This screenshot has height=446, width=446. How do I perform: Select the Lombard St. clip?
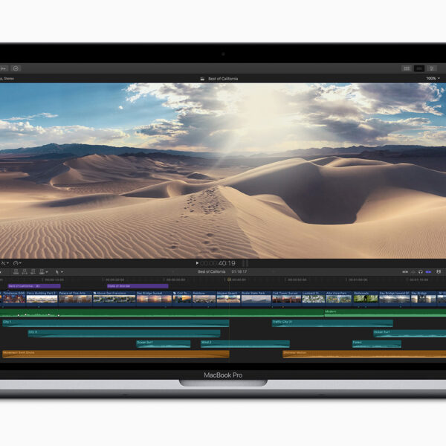click(314, 299)
